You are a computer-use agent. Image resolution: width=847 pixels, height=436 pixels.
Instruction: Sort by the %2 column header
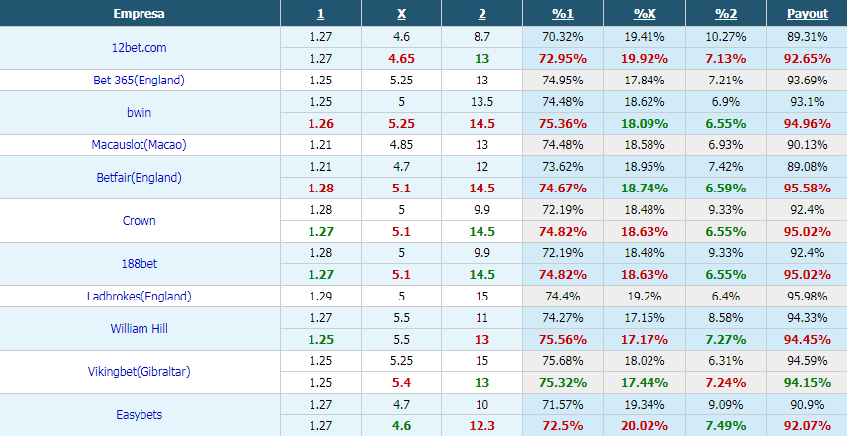726,14
